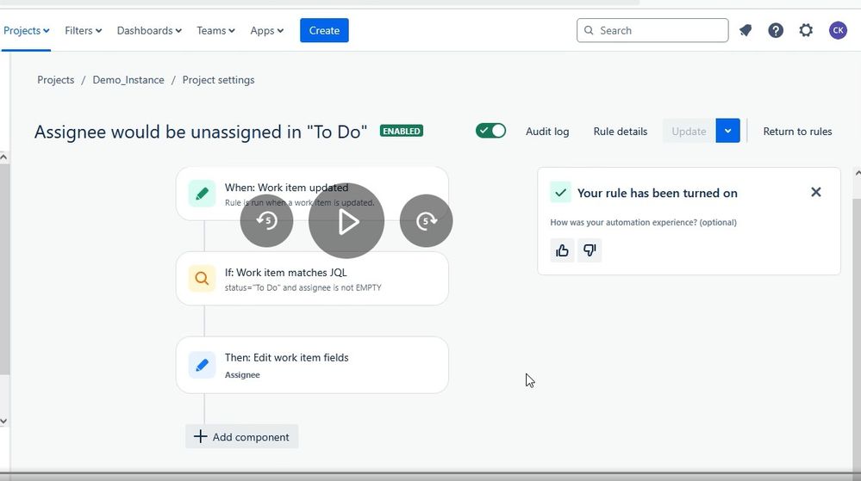This screenshot has height=481, width=861.
Task: Open Rule details
Action: tap(621, 132)
